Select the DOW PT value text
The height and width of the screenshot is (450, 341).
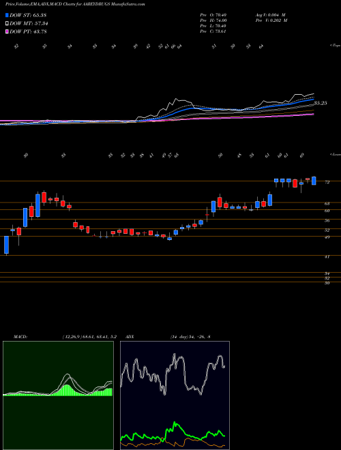tap(40, 31)
